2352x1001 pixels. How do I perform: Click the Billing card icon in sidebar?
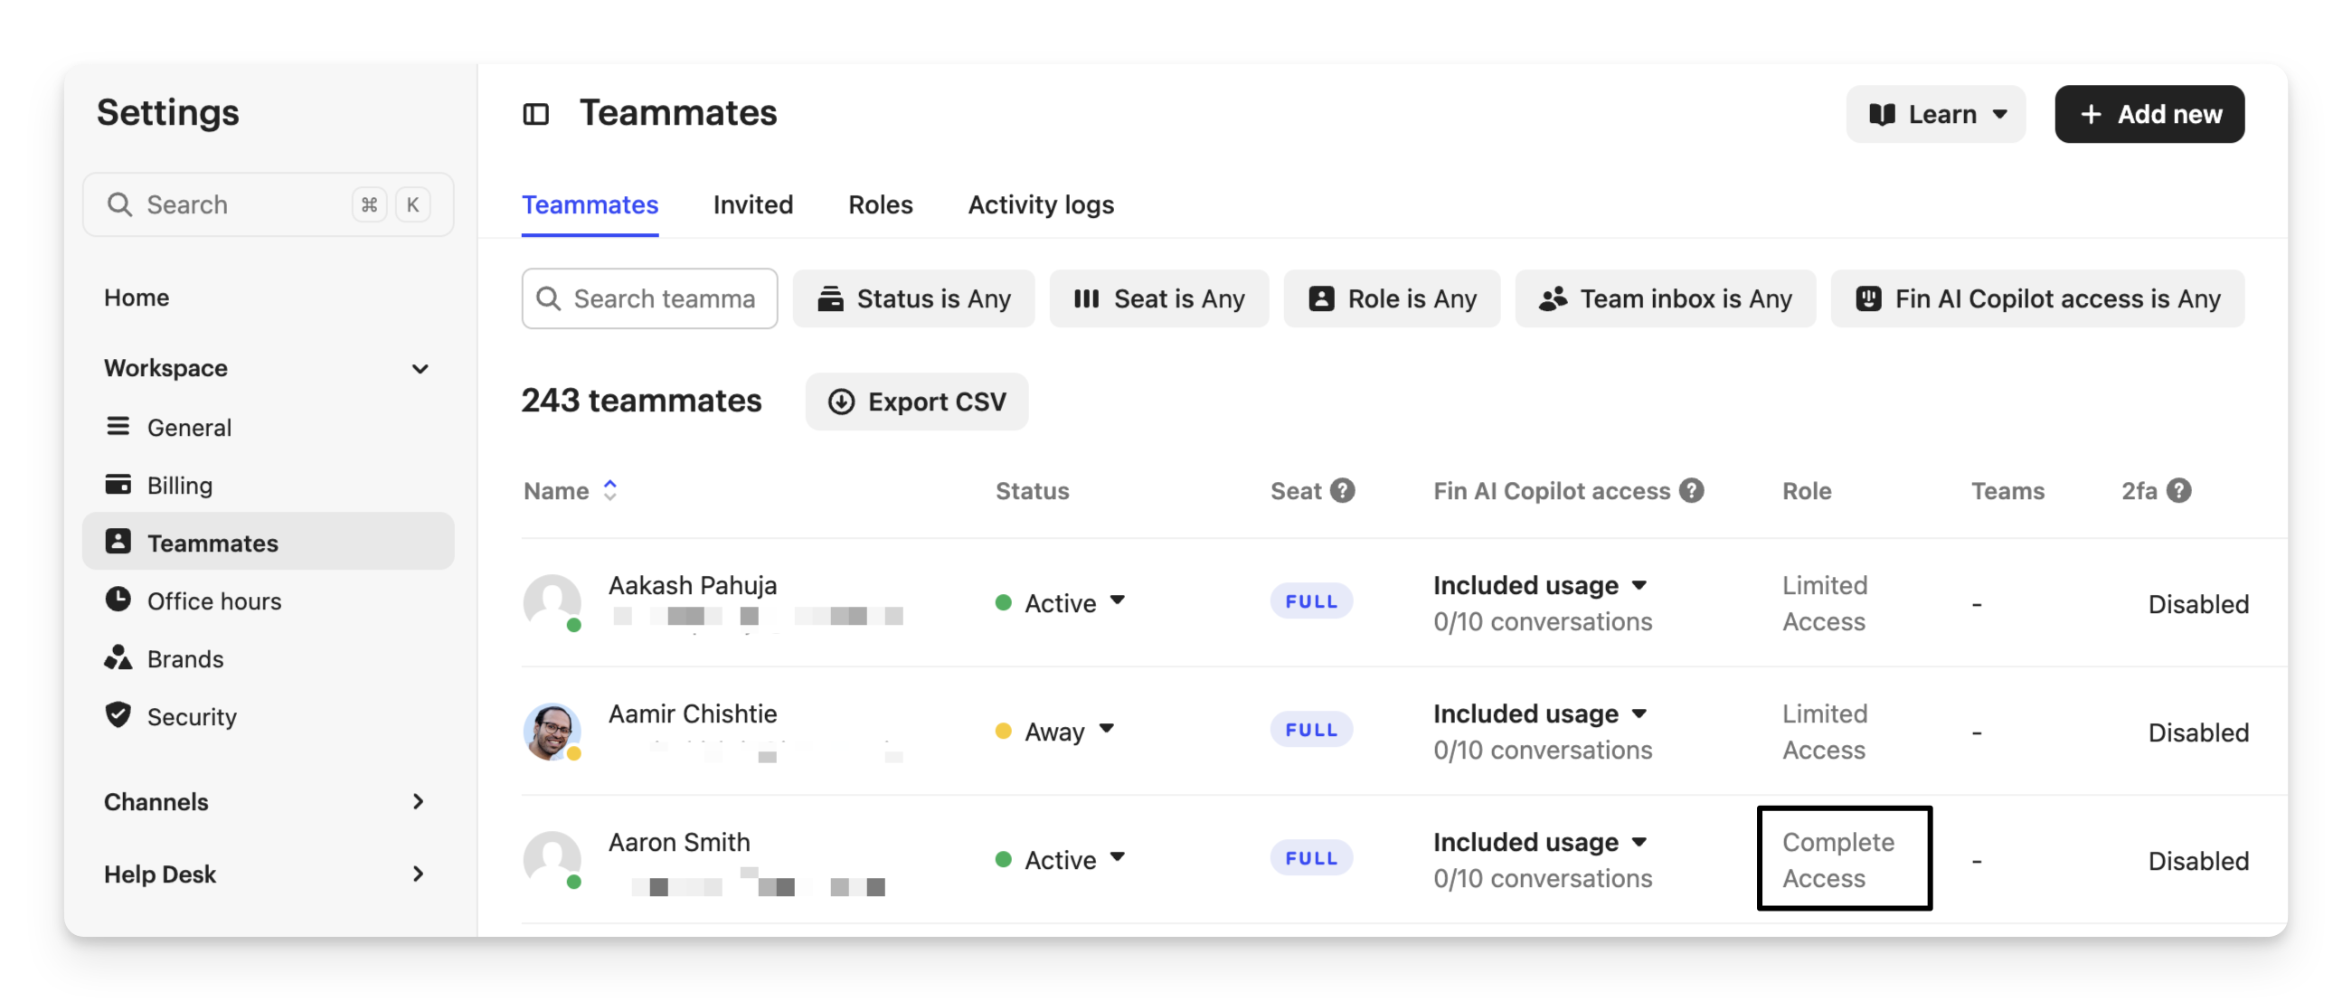click(118, 484)
